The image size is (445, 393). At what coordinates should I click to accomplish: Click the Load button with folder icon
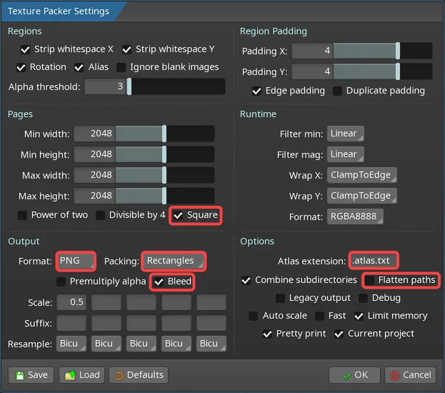(81, 375)
